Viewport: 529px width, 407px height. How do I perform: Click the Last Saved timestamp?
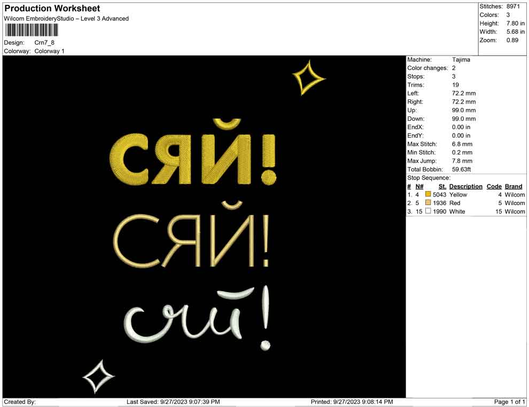click(x=173, y=402)
